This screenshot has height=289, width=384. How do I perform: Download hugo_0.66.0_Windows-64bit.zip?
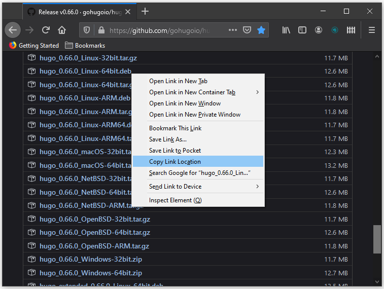[91, 273]
